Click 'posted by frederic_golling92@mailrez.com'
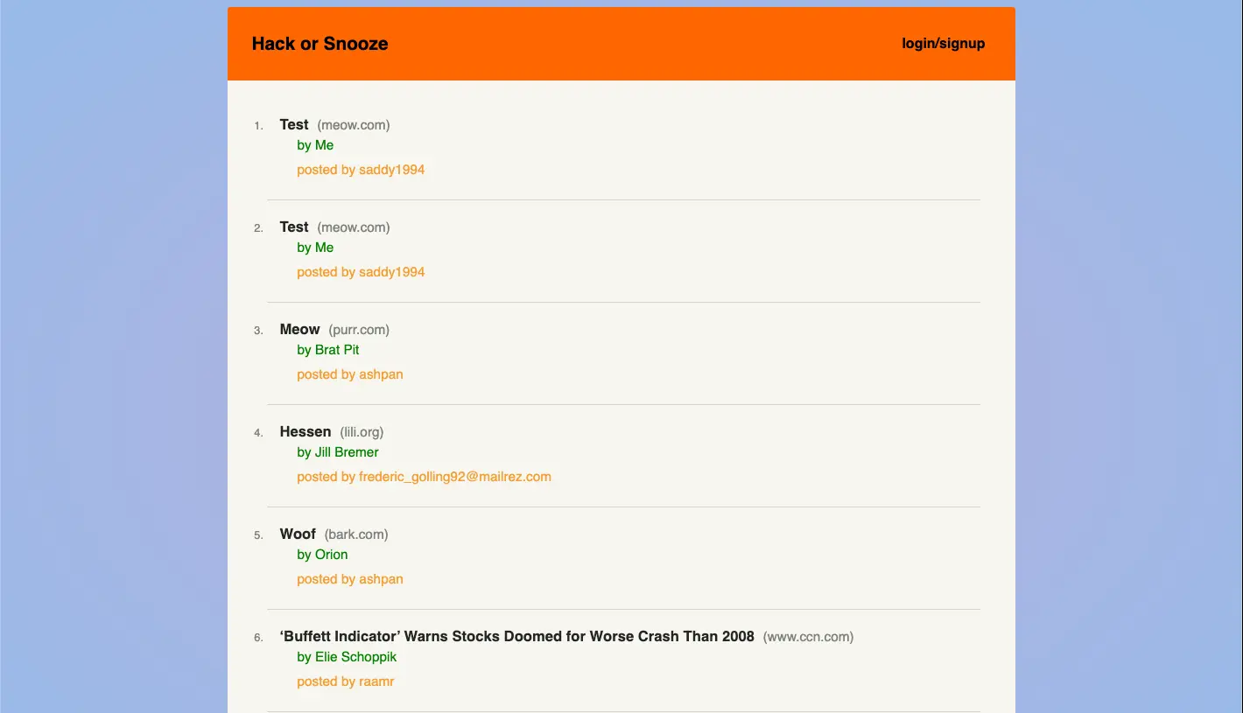 pos(424,477)
